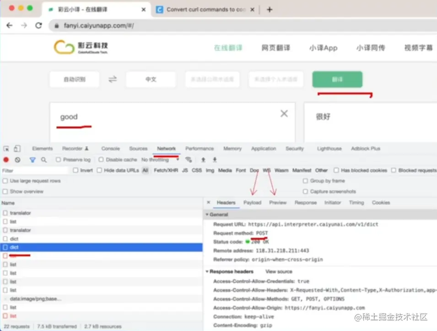Check Use large request rows
Viewport: 437px width, 331px height.
(5, 181)
